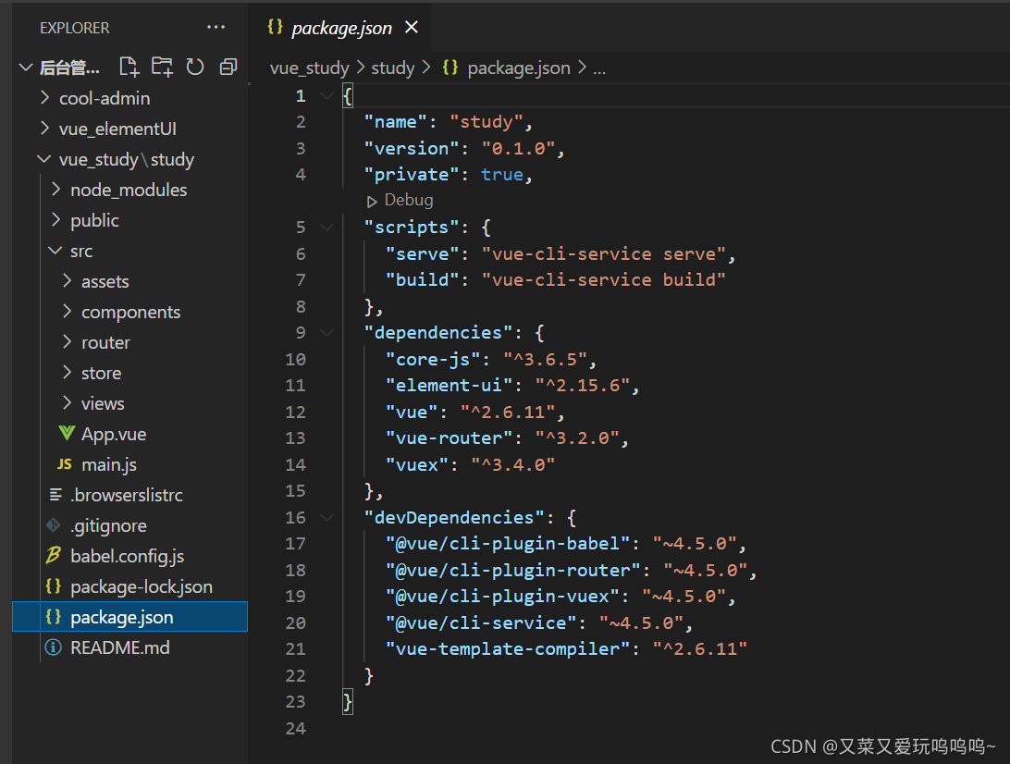
Task: Click the "element-ui" dependency key
Action: point(449,385)
